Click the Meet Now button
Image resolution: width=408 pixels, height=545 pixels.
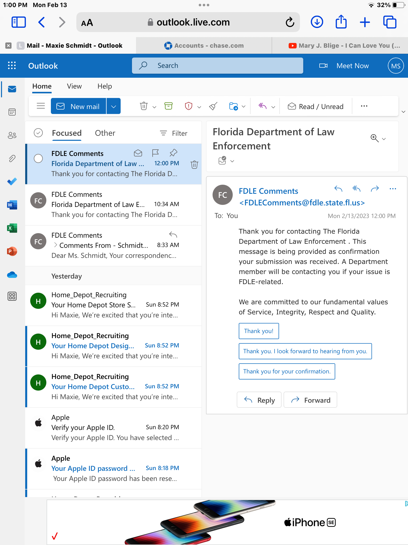point(344,66)
